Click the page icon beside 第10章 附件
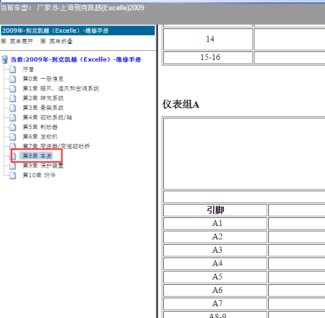325x318 pixels. [x=13, y=176]
